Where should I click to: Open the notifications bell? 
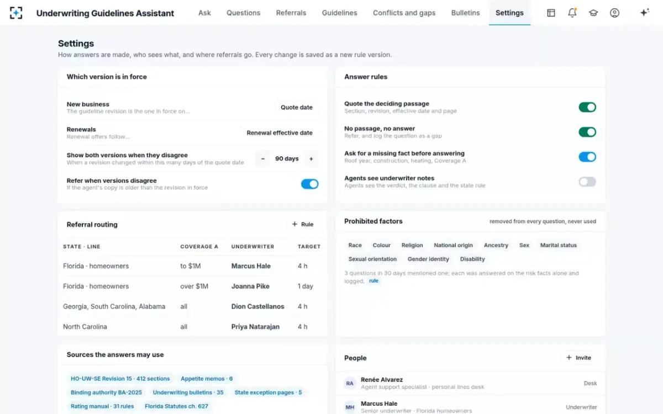572,13
